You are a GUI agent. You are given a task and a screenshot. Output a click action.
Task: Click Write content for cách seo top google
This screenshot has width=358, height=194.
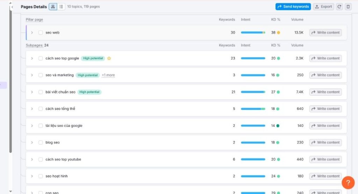pyautogui.click(x=325, y=58)
